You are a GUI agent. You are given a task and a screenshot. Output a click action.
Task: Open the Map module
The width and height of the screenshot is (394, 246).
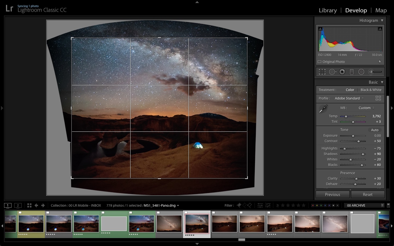coord(381,10)
